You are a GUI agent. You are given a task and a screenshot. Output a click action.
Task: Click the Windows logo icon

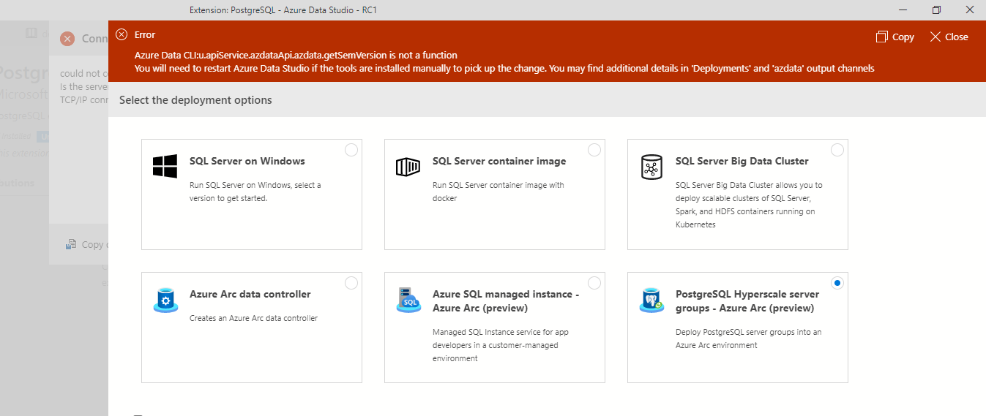(165, 166)
